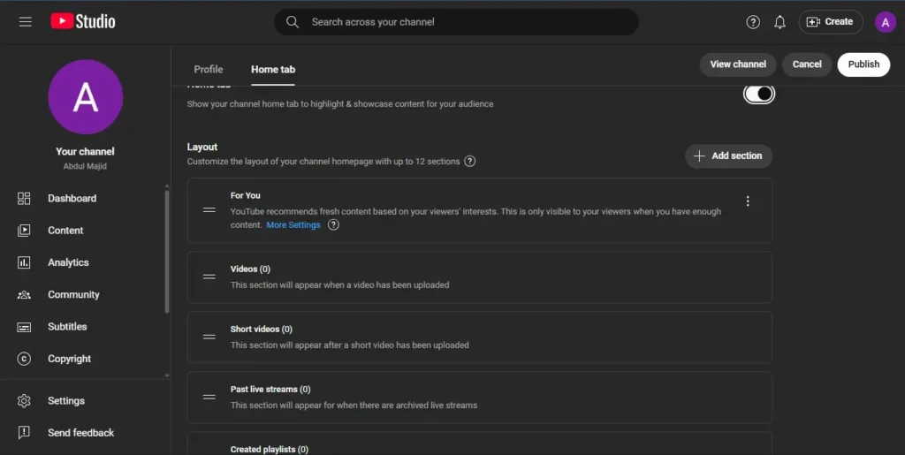Toggle the Home tab switch off
905x455 pixels.
(759, 94)
